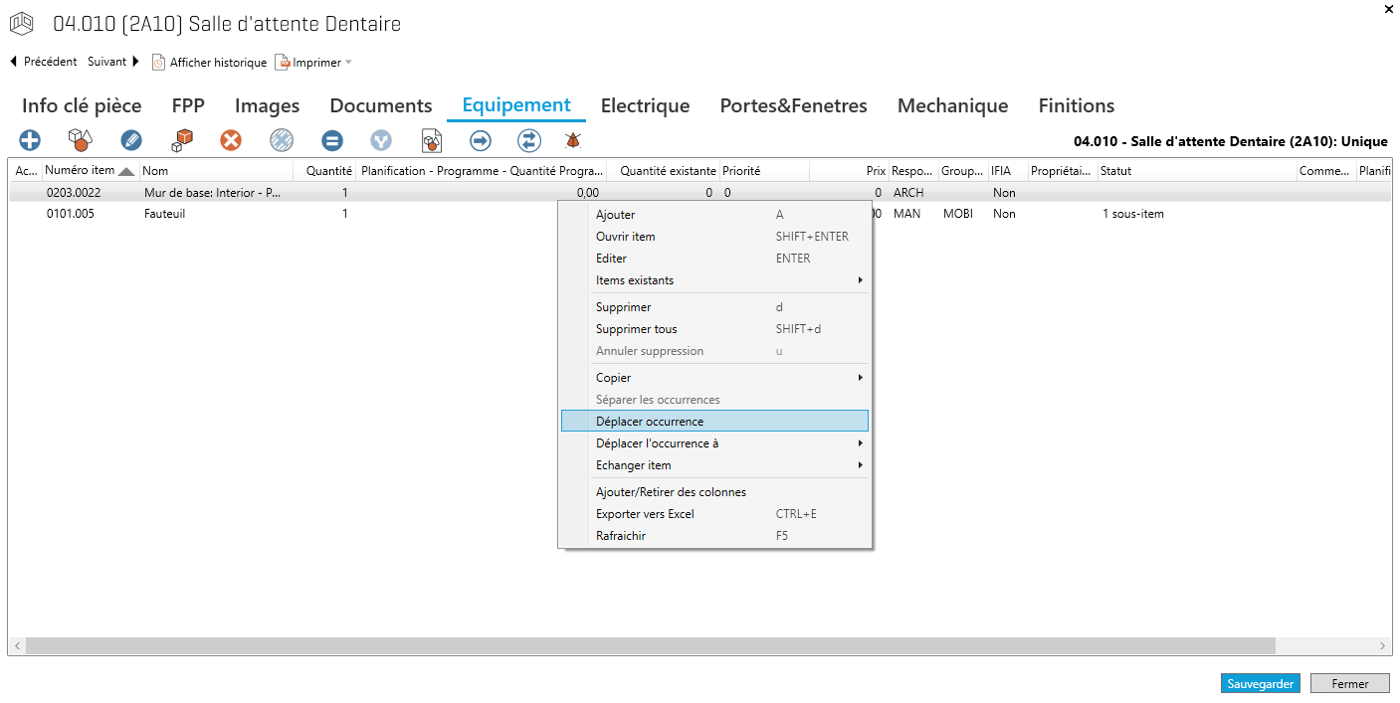Image resolution: width=1400 pixels, height=703 pixels.
Task: Open the Imprimer dropdown arrow
Action: [348, 63]
